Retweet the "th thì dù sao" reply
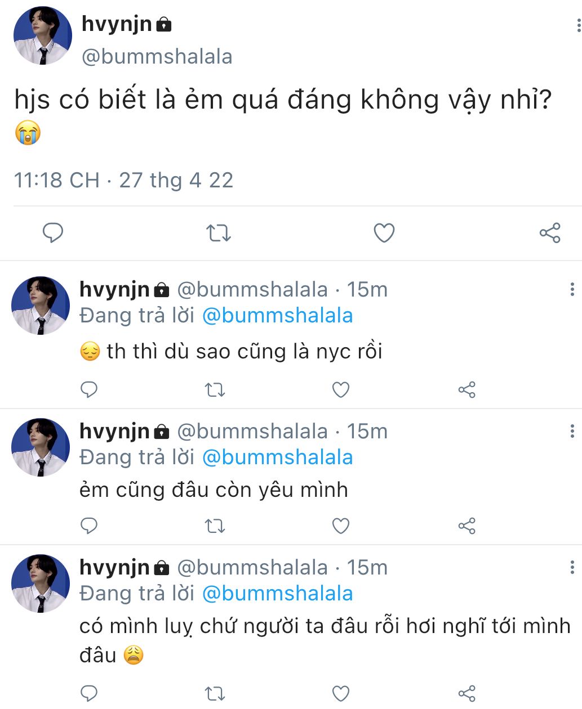 215,389
